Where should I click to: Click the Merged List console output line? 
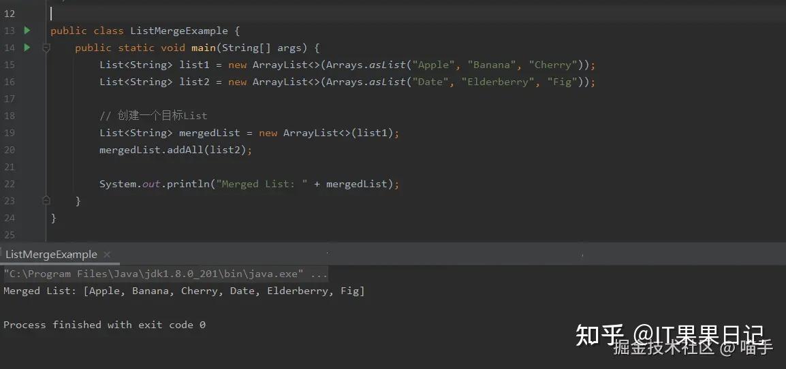[x=184, y=291]
